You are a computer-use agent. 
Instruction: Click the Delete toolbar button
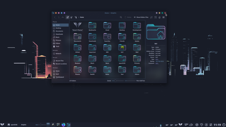click(128, 17)
